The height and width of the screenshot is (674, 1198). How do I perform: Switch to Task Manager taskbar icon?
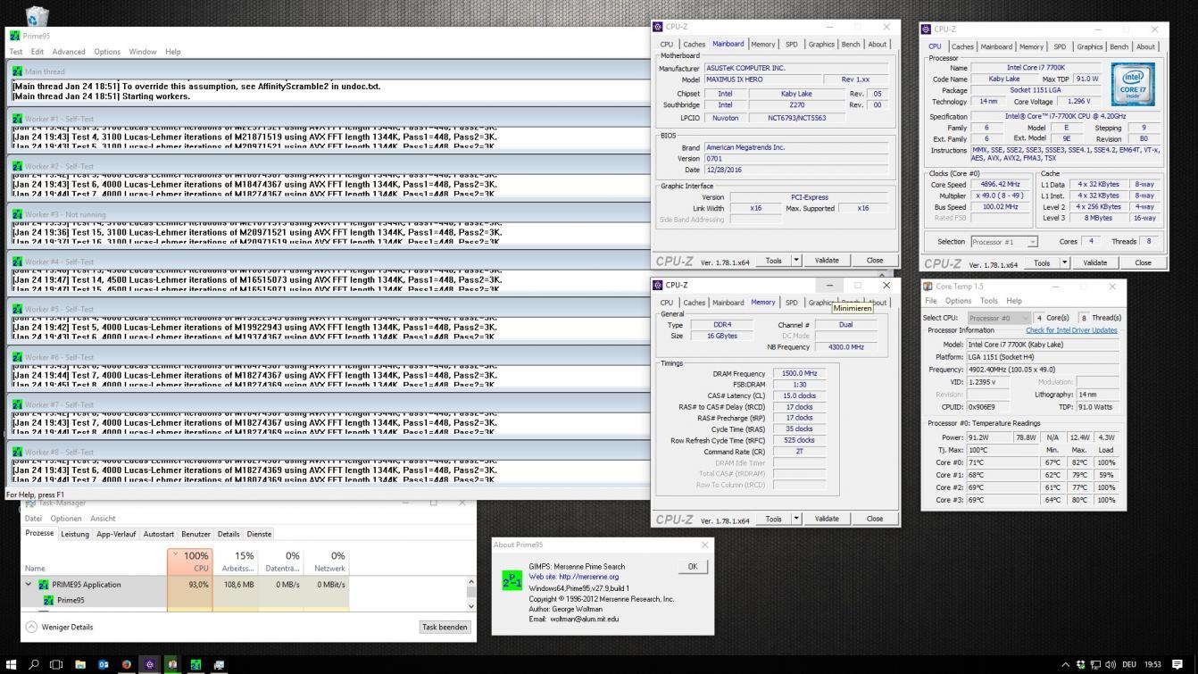coord(219,664)
